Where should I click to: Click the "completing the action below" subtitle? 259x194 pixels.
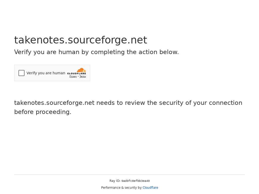pos(135,52)
